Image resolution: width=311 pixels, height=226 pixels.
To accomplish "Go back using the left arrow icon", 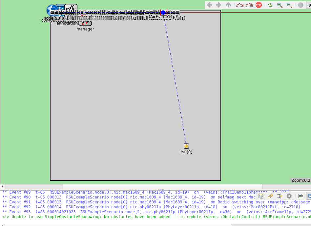I will click(x=209, y=5).
